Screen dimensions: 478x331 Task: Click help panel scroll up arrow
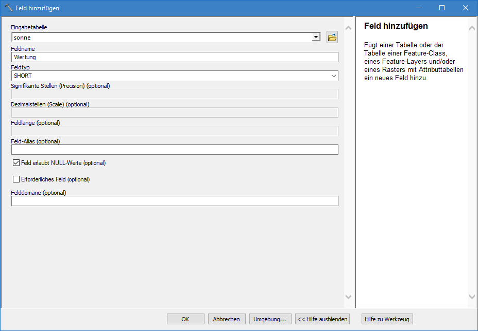coord(472,28)
